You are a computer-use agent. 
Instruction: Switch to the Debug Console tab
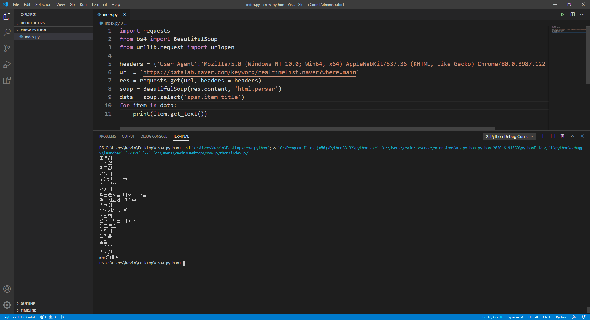[x=154, y=136]
